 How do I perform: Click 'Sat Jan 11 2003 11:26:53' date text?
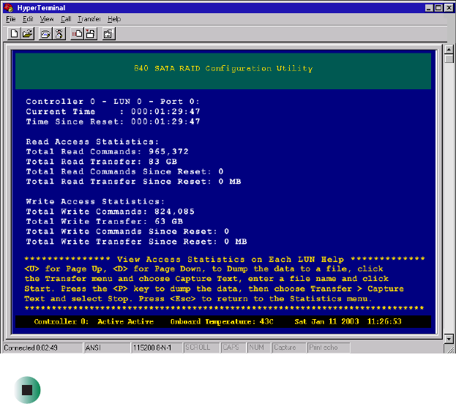[x=348, y=322]
